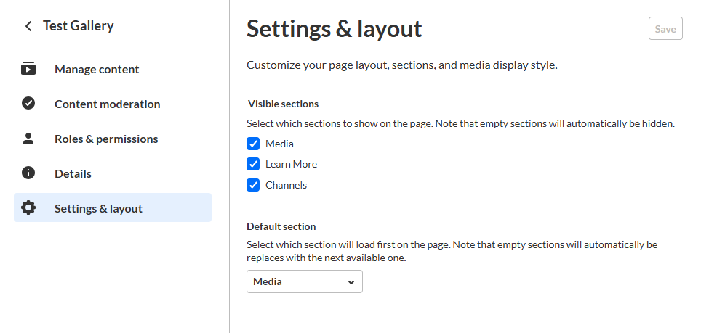Viewport: 709px width, 333px height.
Task: Click the Roles & permissions person icon
Action: (x=28, y=139)
